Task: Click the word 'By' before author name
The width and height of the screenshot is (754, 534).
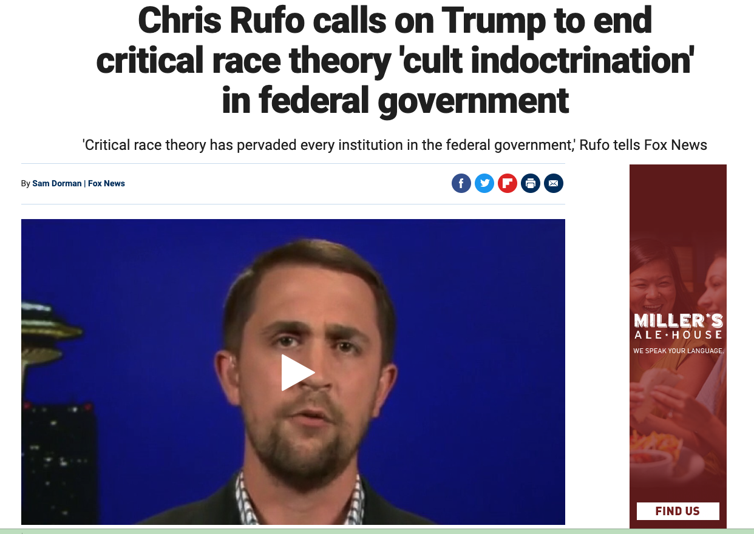Action: pos(25,183)
